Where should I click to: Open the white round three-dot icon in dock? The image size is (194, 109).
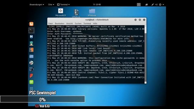(x=31, y=63)
